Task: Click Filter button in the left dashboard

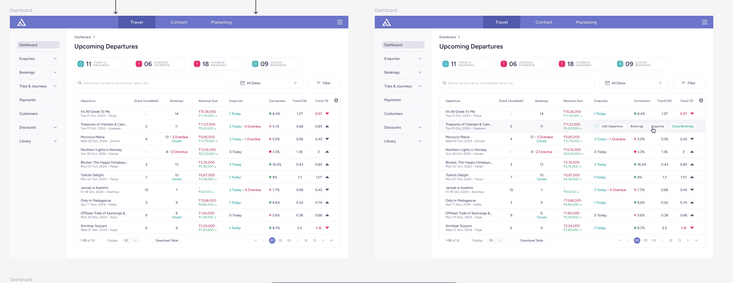Action: click(x=324, y=83)
